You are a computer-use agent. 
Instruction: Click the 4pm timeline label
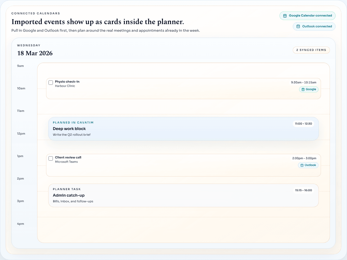click(20, 224)
